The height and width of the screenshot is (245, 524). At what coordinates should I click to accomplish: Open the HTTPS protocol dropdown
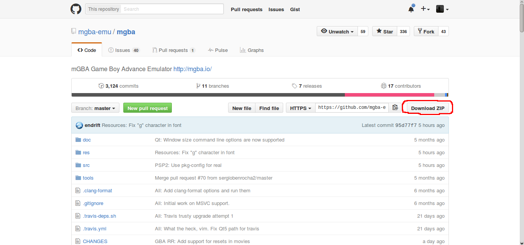coord(301,108)
